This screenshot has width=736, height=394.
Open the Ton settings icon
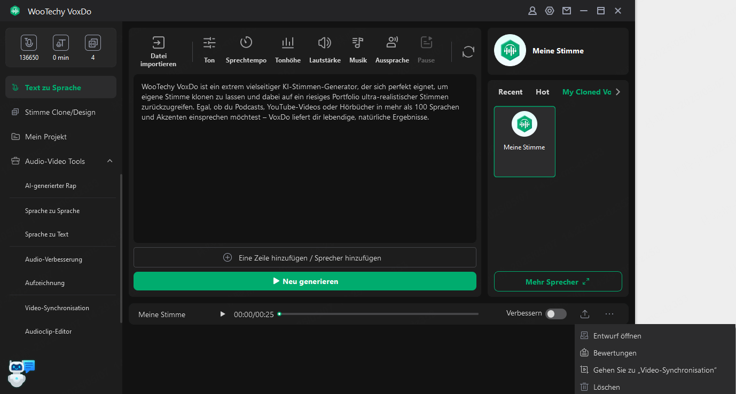(x=209, y=43)
